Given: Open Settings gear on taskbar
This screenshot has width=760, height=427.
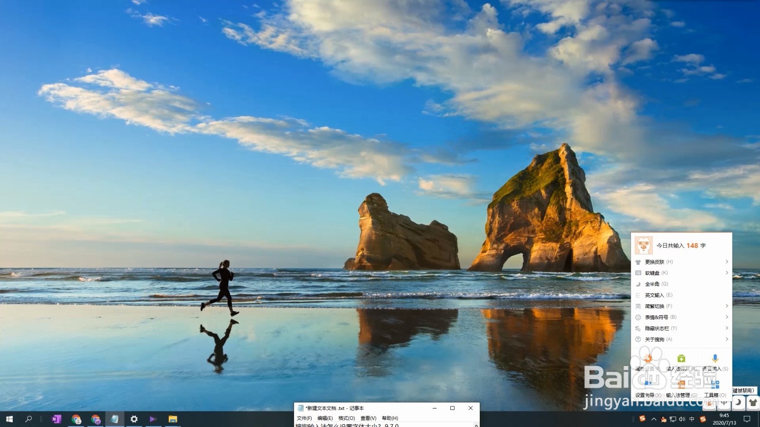Looking at the screenshot, I should [x=134, y=419].
